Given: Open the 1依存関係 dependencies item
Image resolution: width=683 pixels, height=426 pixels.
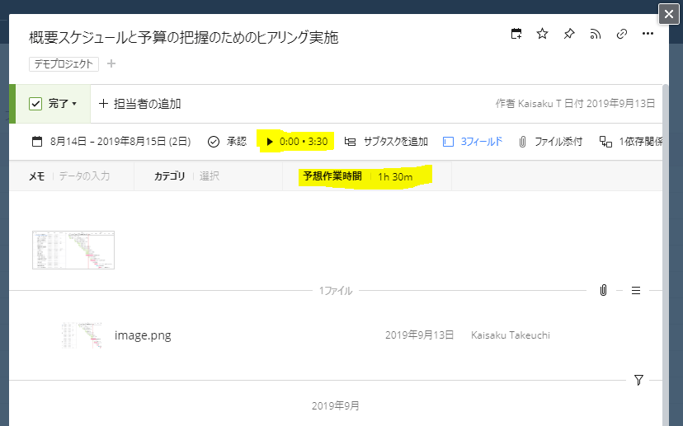Looking at the screenshot, I should (x=631, y=142).
